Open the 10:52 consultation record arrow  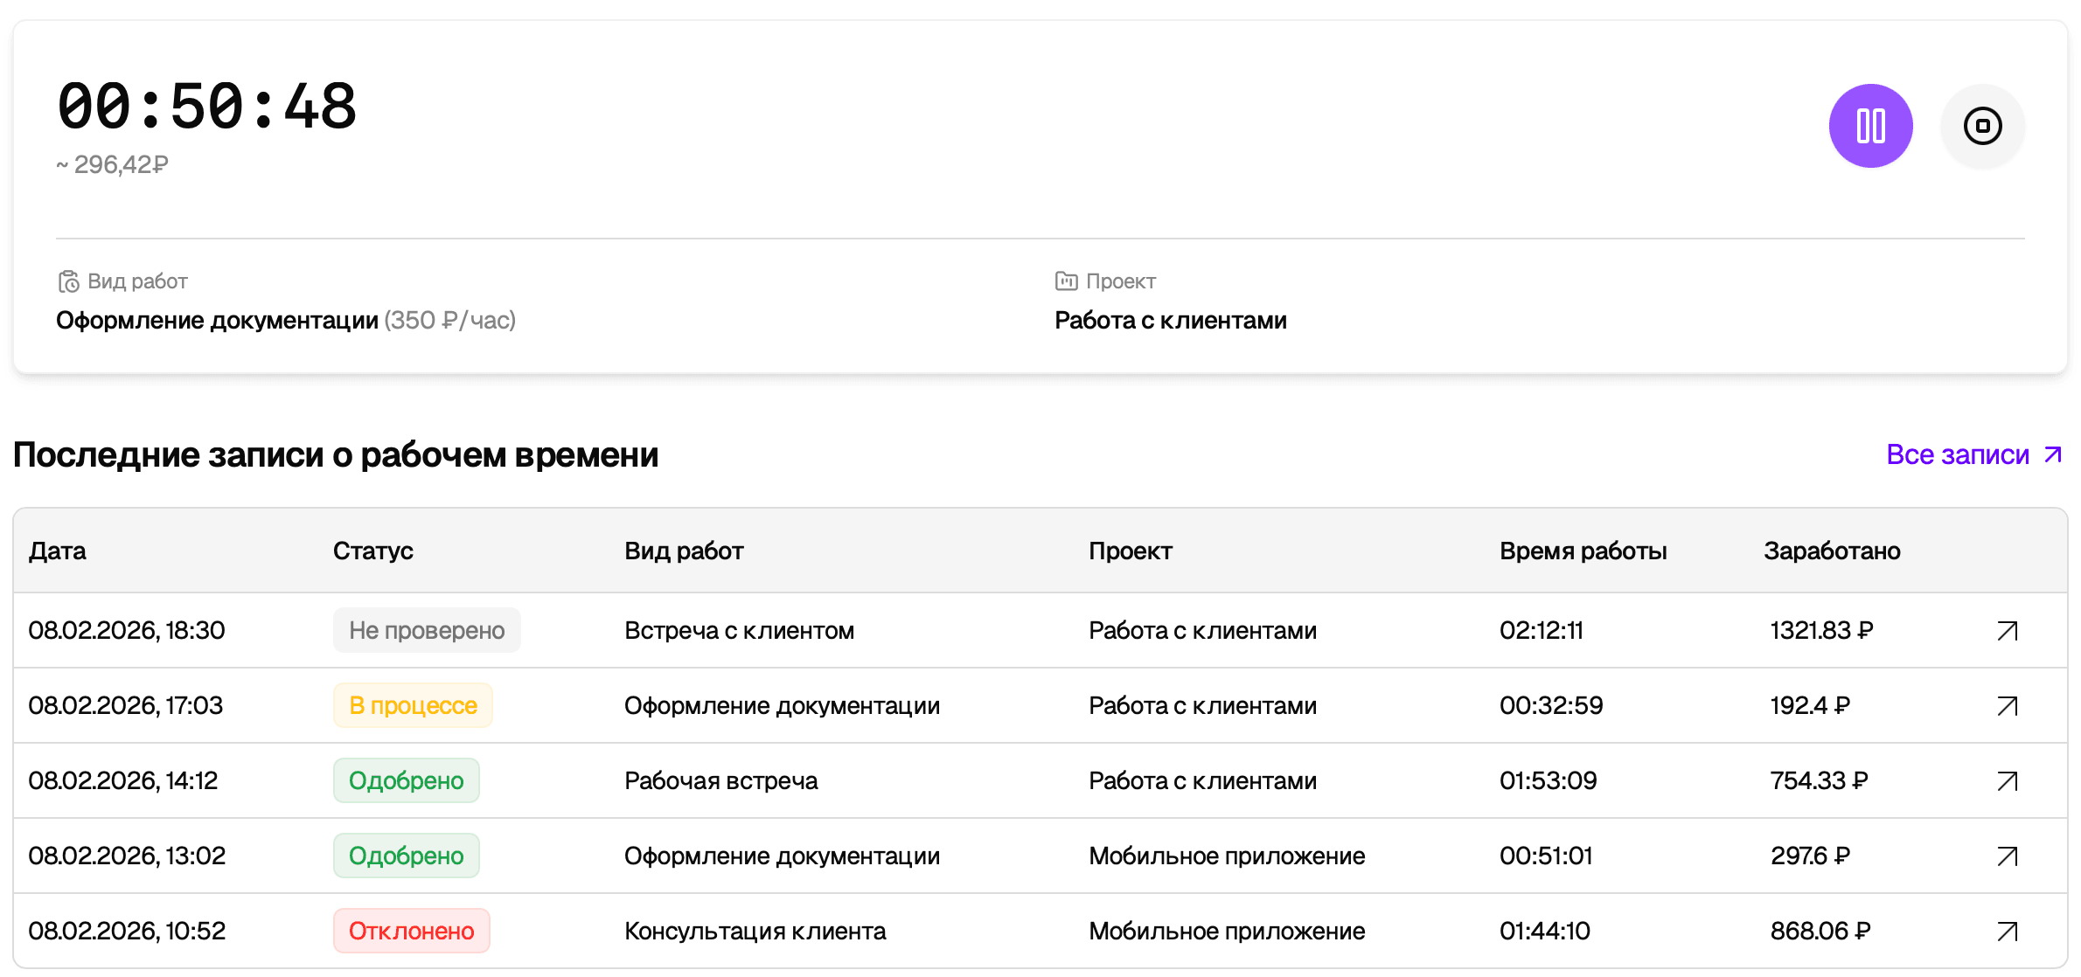2007,932
